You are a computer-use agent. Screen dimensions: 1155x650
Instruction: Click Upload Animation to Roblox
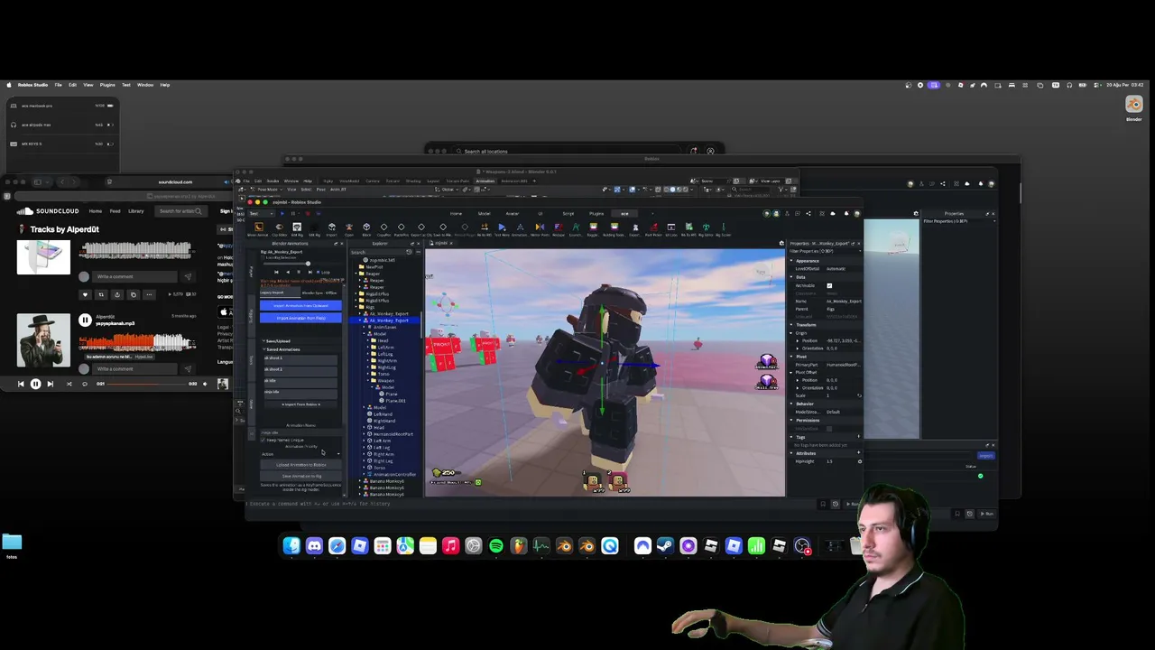click(x=300, y=464)
